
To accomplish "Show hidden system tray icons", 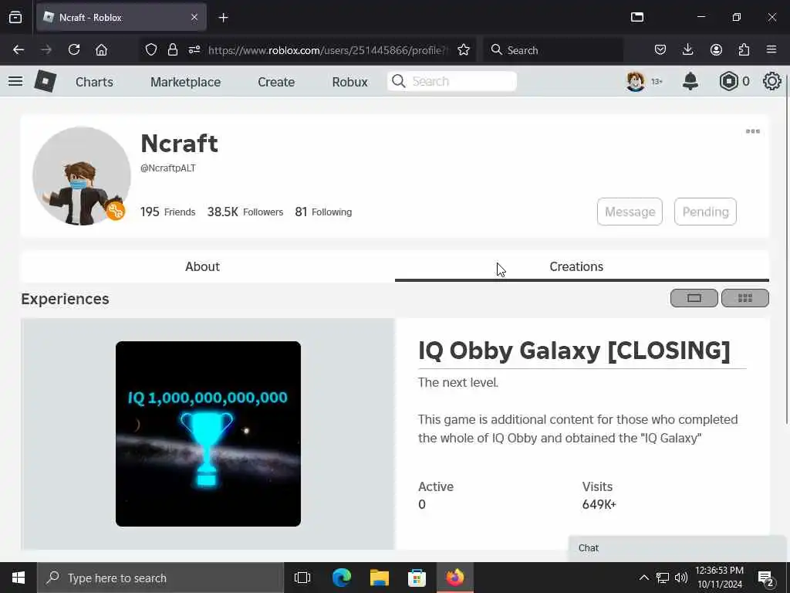I will [x=644, y=578].
